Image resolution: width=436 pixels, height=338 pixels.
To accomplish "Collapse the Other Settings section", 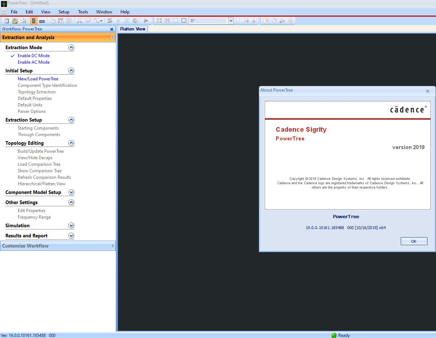I will pos(71,202).
